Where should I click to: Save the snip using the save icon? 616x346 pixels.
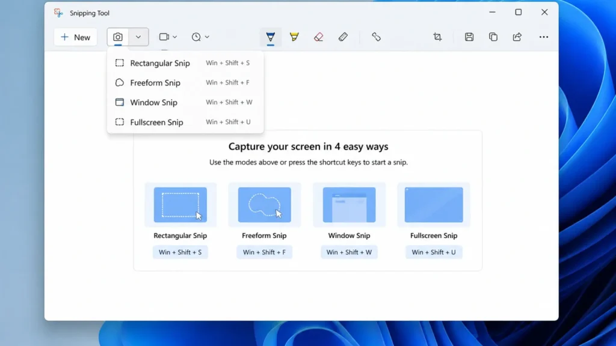[469, 37]
